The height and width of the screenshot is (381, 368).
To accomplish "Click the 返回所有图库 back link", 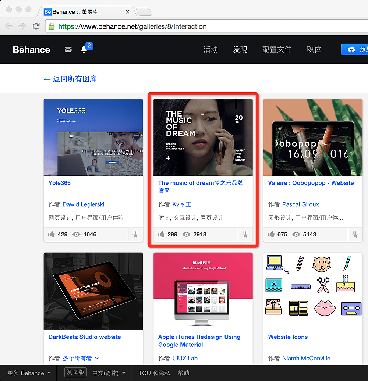I will pos(70,79).
